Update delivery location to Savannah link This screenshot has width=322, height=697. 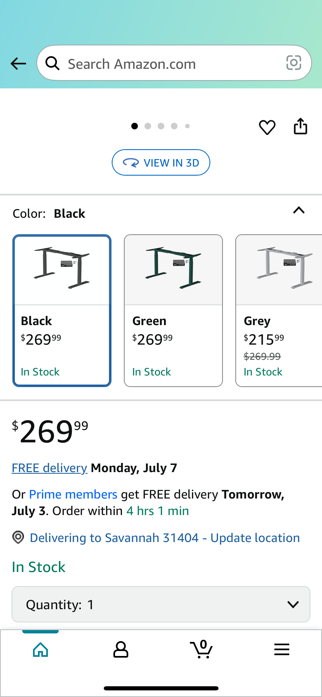coord(165,538)
